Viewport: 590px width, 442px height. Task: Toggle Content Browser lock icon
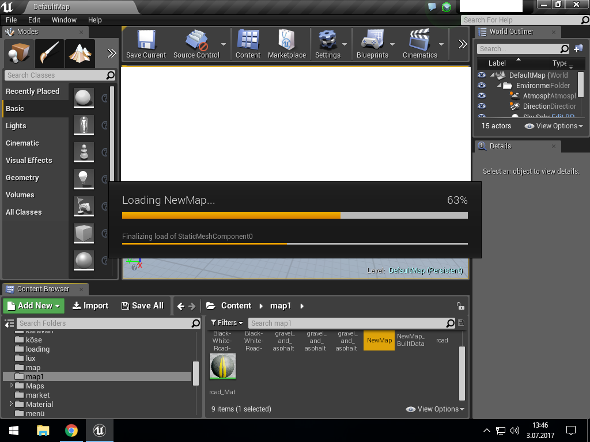click(x=460, y=306)
